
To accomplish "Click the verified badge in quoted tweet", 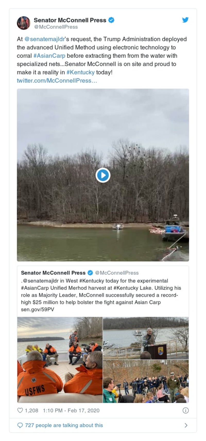I will point(90,273).
